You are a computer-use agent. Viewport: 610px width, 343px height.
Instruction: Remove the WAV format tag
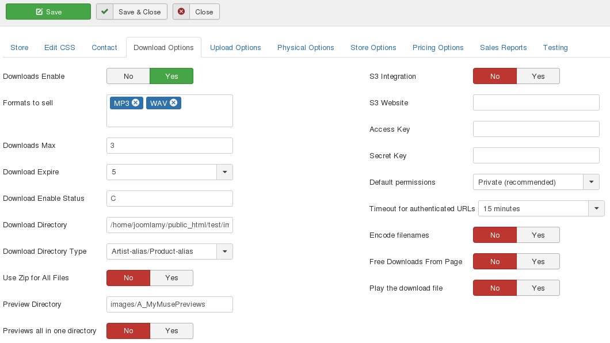pos(173,102)
